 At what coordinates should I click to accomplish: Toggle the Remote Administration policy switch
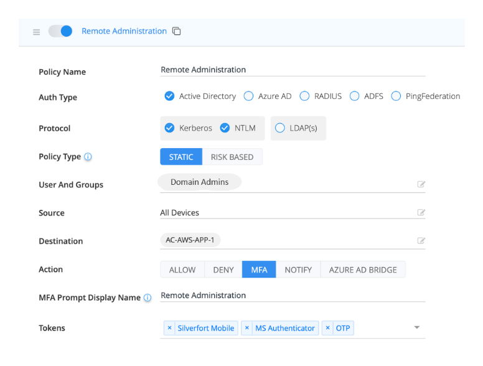point(61,31)
